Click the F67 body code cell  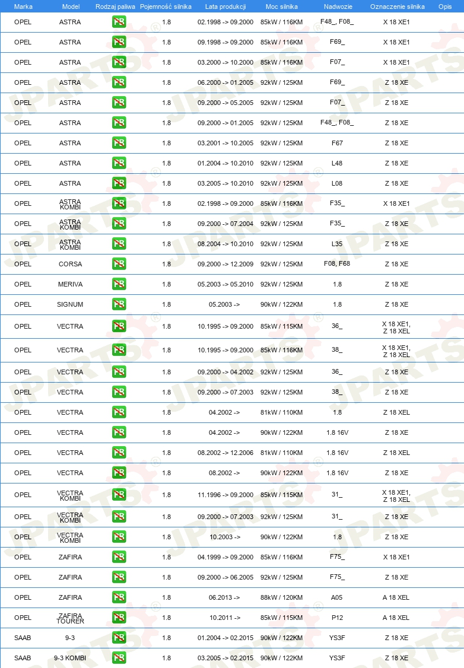pos(337,143)
